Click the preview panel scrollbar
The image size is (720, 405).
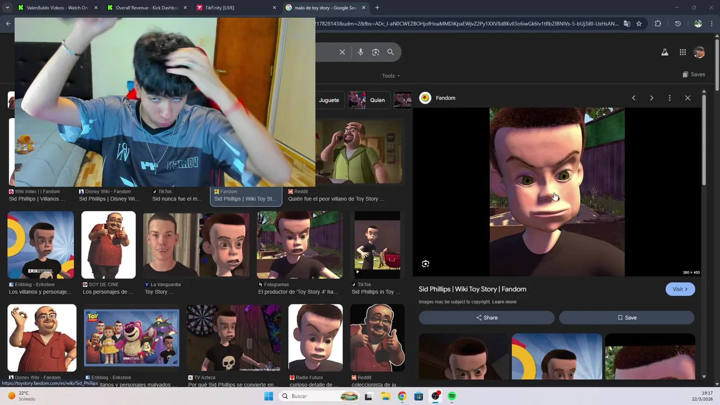(703, 141)
